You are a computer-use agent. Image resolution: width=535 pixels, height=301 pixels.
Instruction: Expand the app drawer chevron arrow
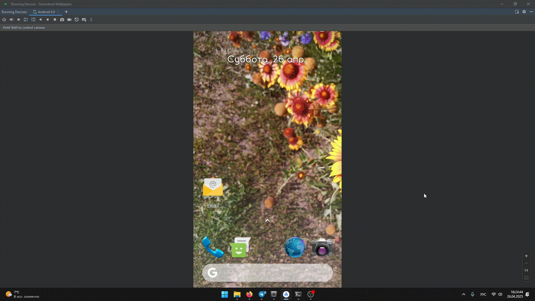point(267,220)
